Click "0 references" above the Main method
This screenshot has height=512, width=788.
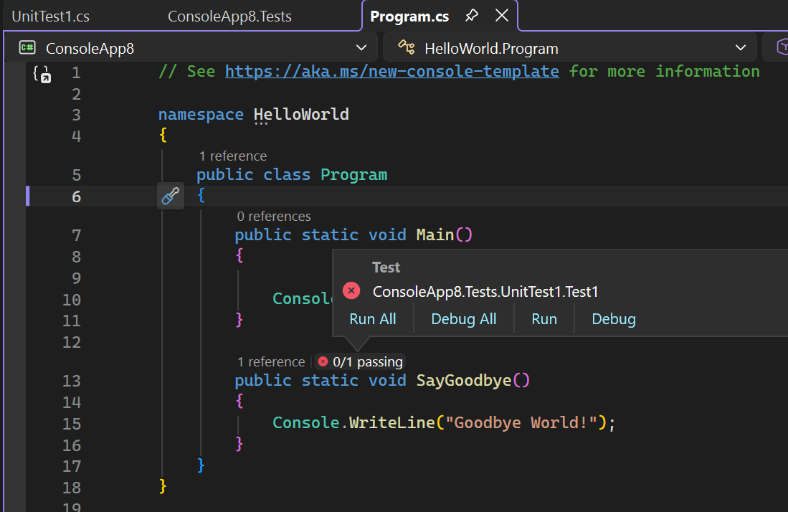273,216
